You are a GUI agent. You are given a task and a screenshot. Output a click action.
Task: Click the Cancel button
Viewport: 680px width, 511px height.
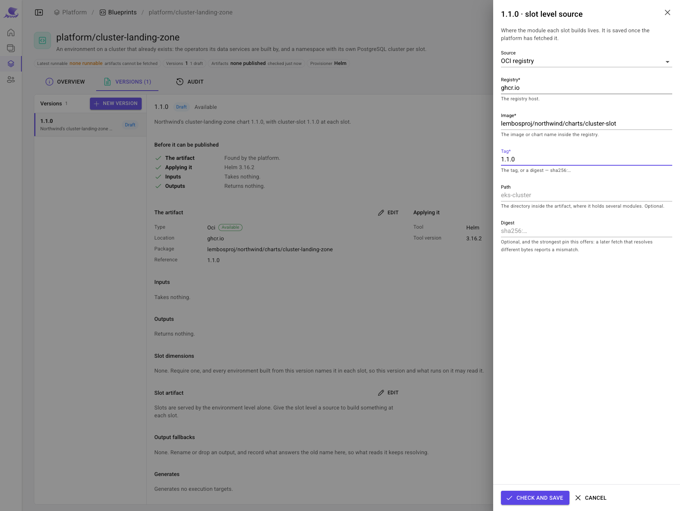(591, 498)
